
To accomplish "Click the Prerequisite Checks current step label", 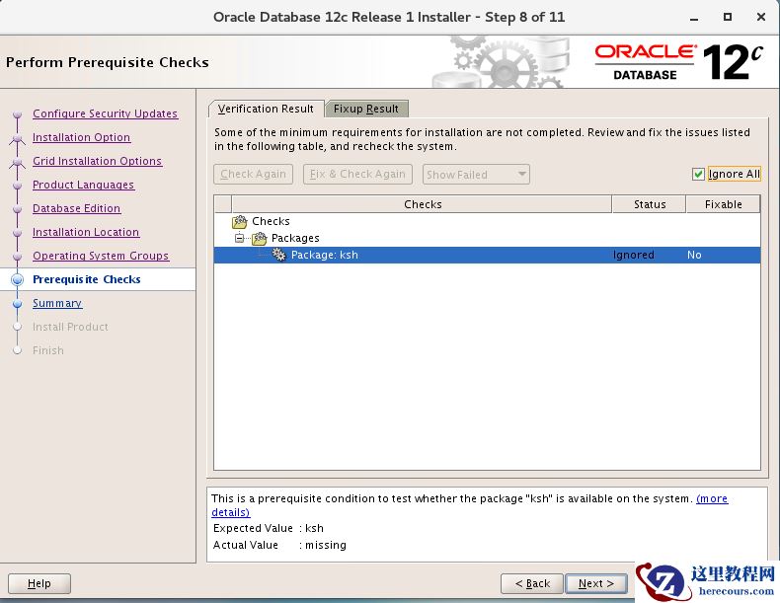I will (87, 280).
